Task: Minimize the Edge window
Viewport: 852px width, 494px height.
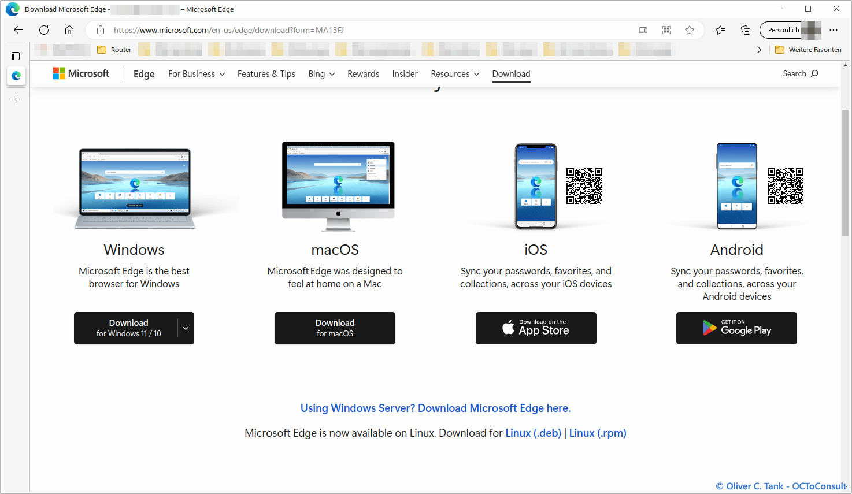Action: (780, 9)
